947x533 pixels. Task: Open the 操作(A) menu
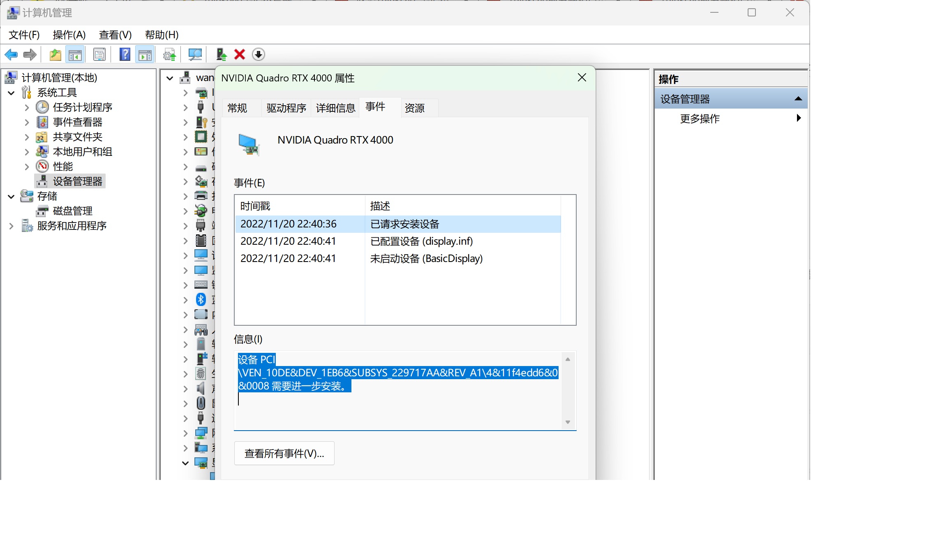69,35
